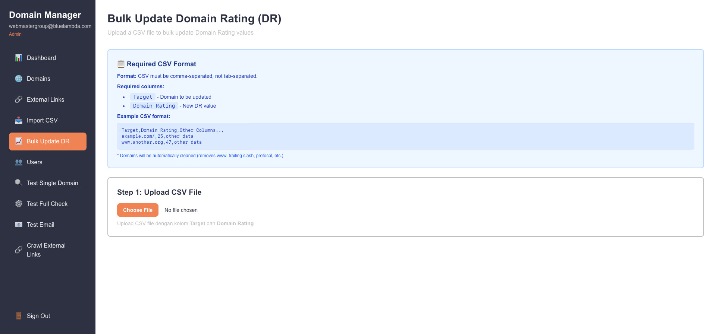Go to the Domains page

click(48, 79)
